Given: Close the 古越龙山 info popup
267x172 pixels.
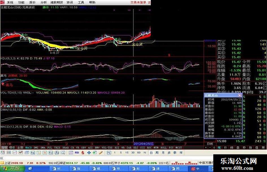Looking at the screenshot, I should pyautogui.click(x=240, y=95).
